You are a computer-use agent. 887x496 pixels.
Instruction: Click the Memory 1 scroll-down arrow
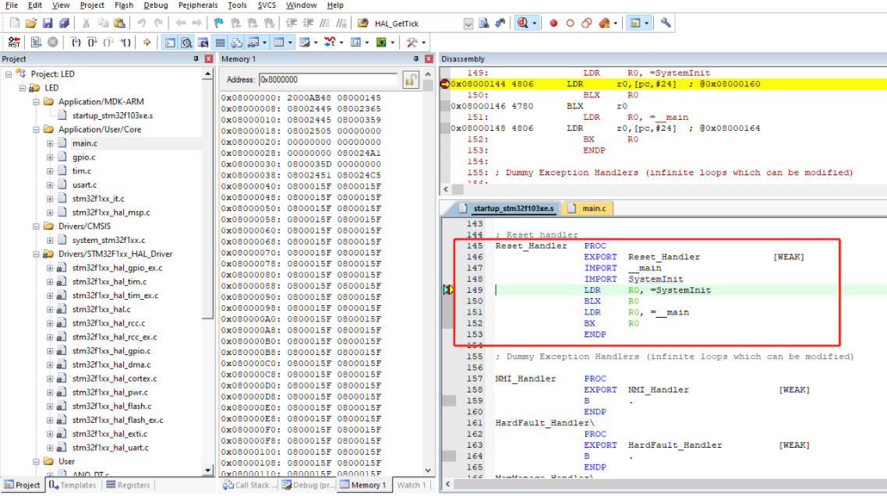point(428,470)
